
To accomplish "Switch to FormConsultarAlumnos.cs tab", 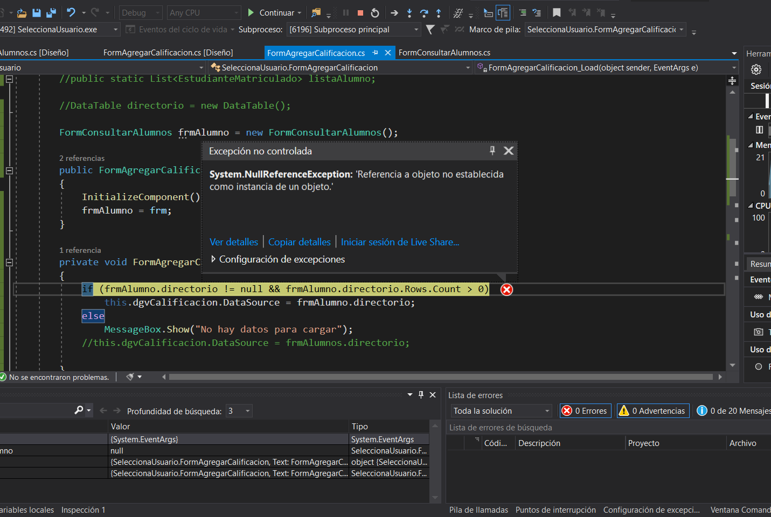I will click(x=444, y=53).
